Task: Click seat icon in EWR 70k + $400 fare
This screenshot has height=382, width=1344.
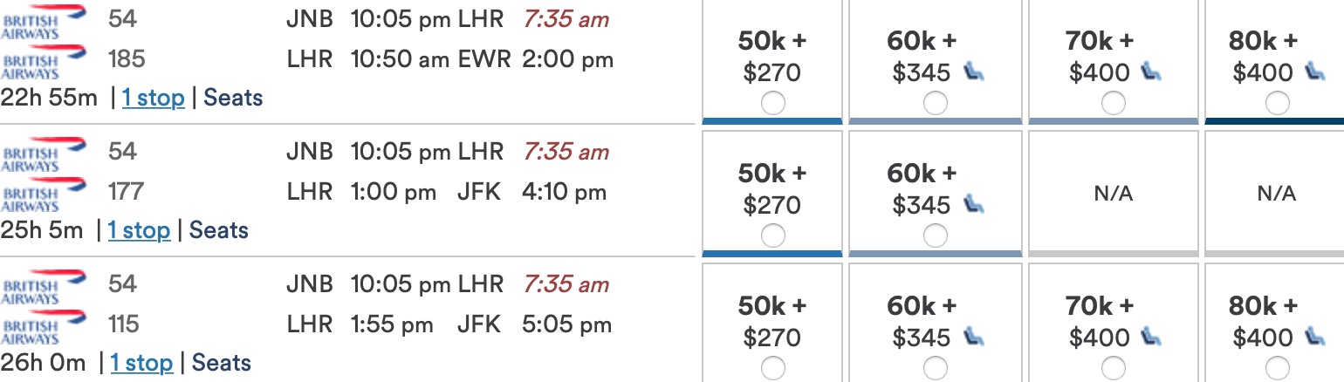Action: pos(1152,73)
